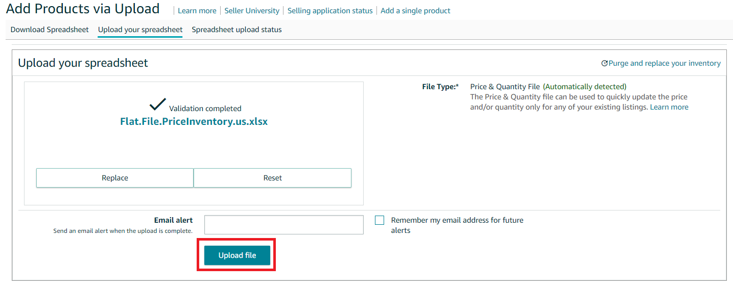
Task: Focus the Email alert text field
Action: pos(283,225)
